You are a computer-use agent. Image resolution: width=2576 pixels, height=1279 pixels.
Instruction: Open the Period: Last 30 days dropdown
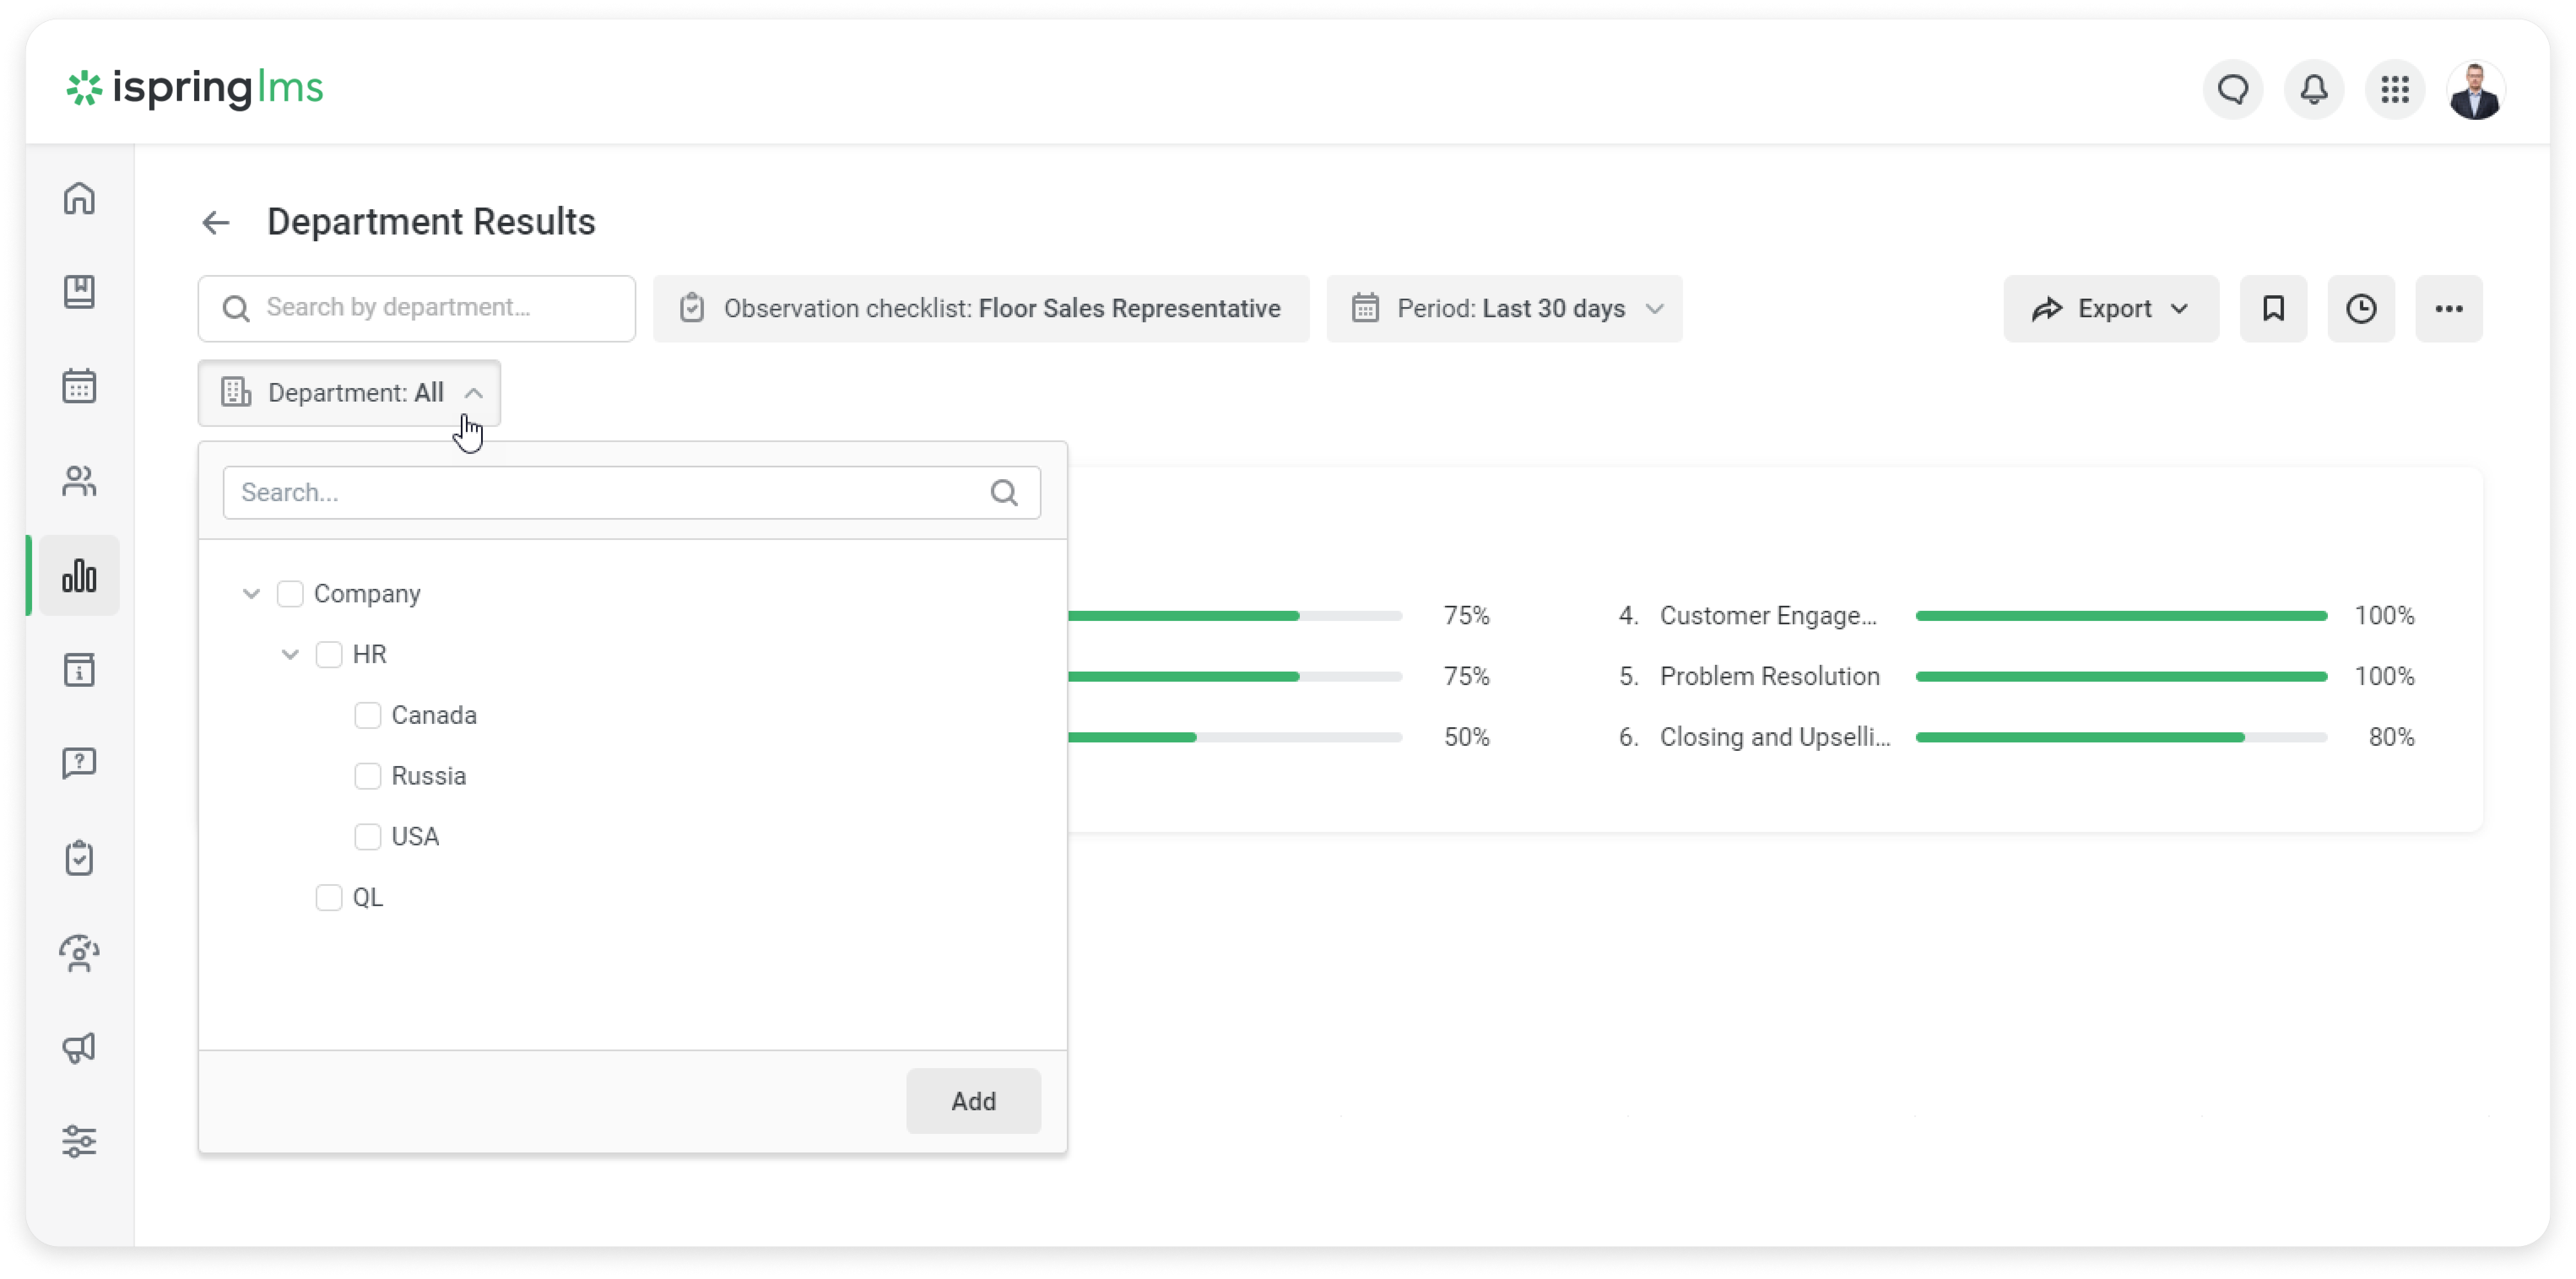click(x=1504, y=309)
